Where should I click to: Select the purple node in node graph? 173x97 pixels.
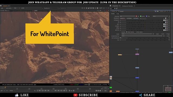point(137,54)
